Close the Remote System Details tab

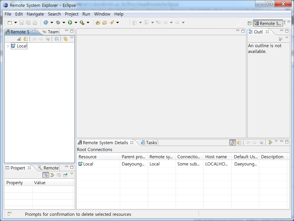tap(132, 142)
